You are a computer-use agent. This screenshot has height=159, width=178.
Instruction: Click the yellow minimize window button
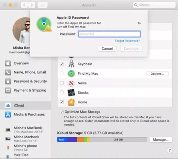click(10, 5)
